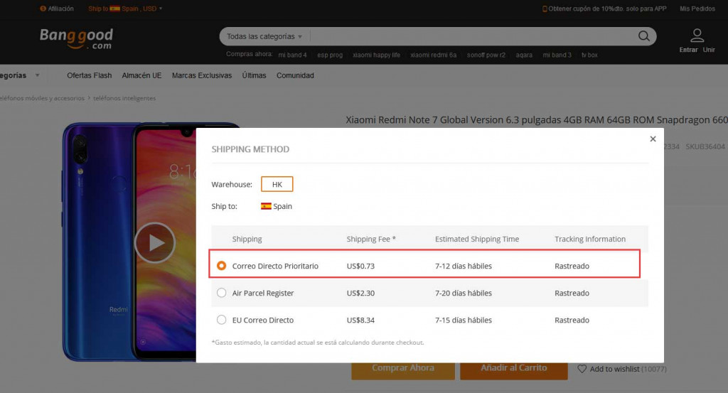The width and height of the screenshot is (728, 393).
Task: Click 7-12 días hábiles text
Action: (x=464, y=266)
